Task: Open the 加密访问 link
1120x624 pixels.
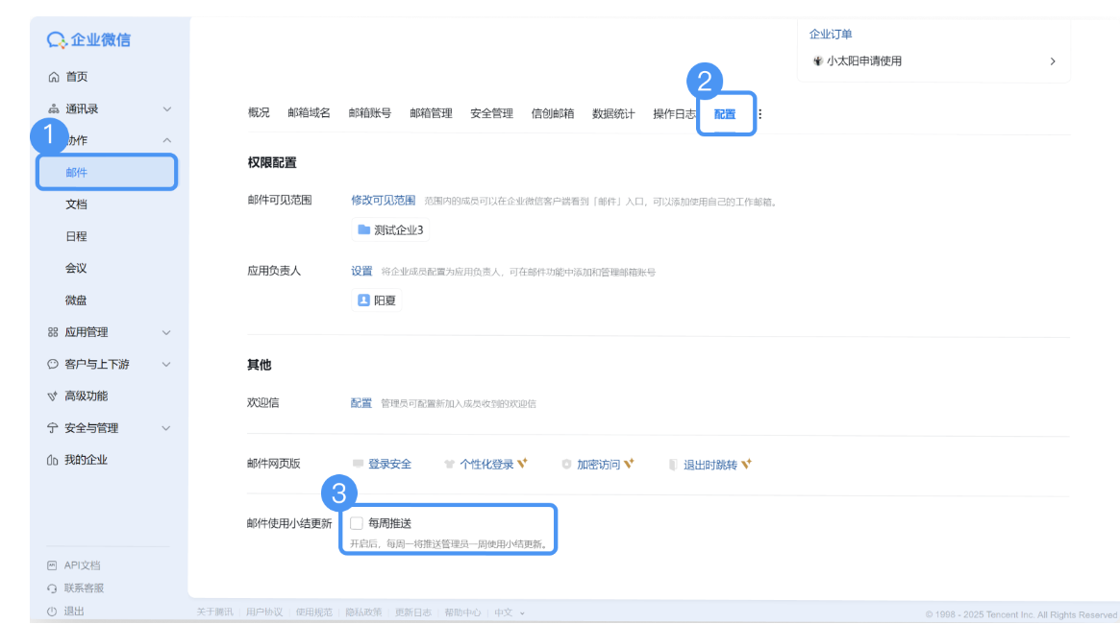Action: (599, 465)
